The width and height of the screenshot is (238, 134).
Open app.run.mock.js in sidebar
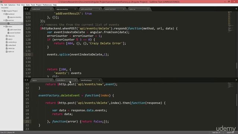[x=16, y=17]
